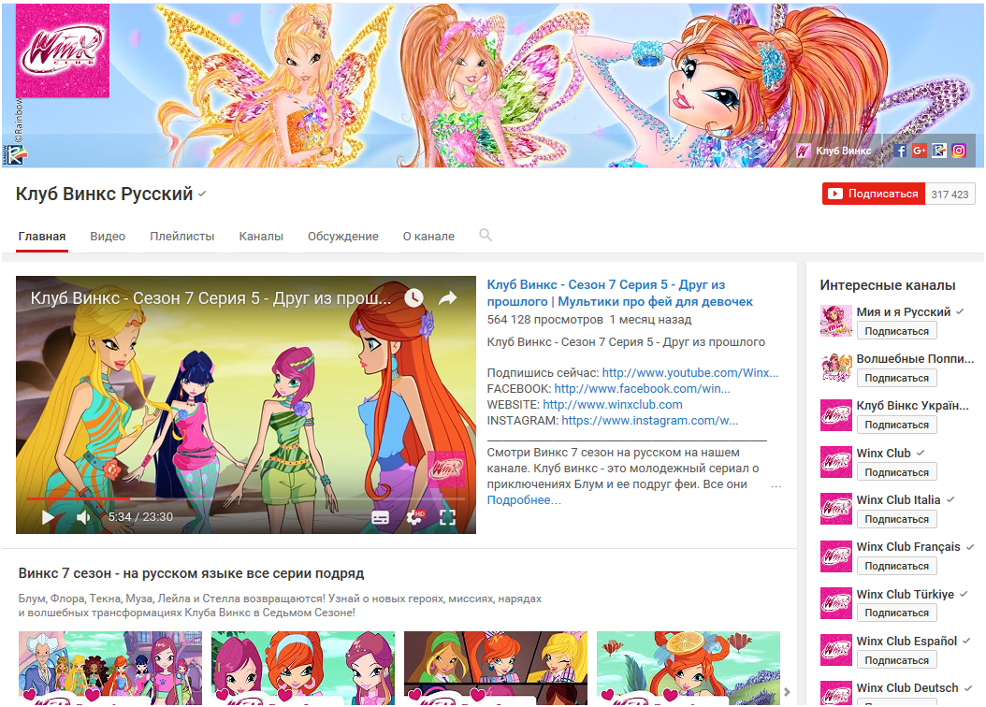Expand the description with Подробнее
This screenshot has height=707, width=986.
point(524,500)
